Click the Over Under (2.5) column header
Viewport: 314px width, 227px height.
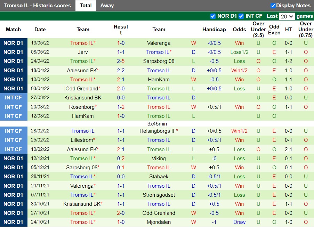(258, 30)
